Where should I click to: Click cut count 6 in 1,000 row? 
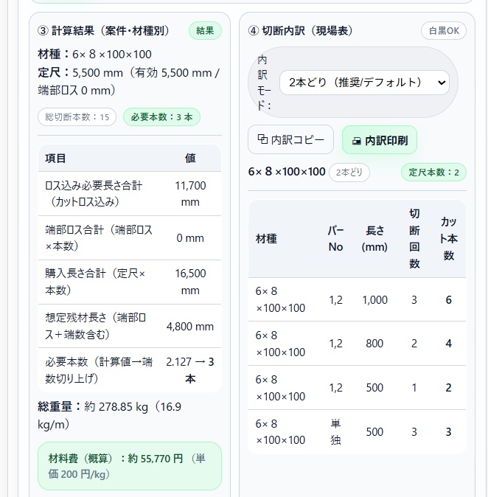[448, 300]
